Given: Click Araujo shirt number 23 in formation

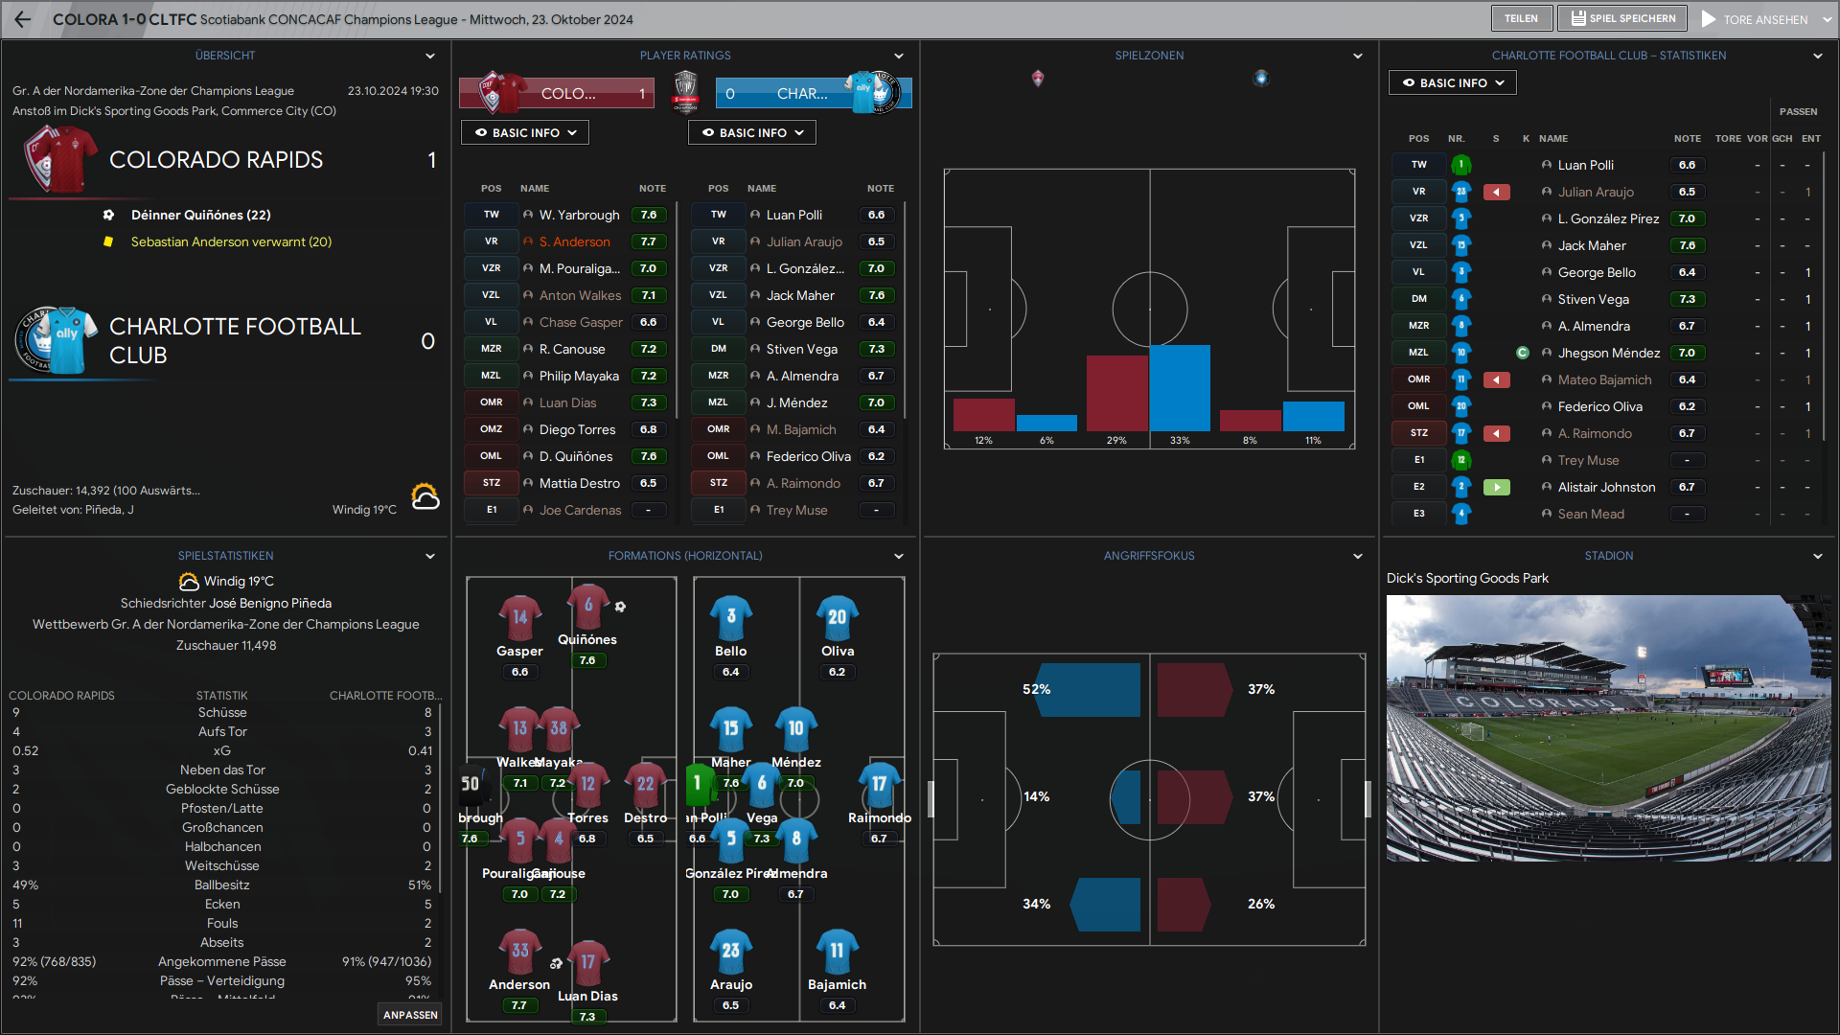Looking at the screenshot, I should coord(731,952).
